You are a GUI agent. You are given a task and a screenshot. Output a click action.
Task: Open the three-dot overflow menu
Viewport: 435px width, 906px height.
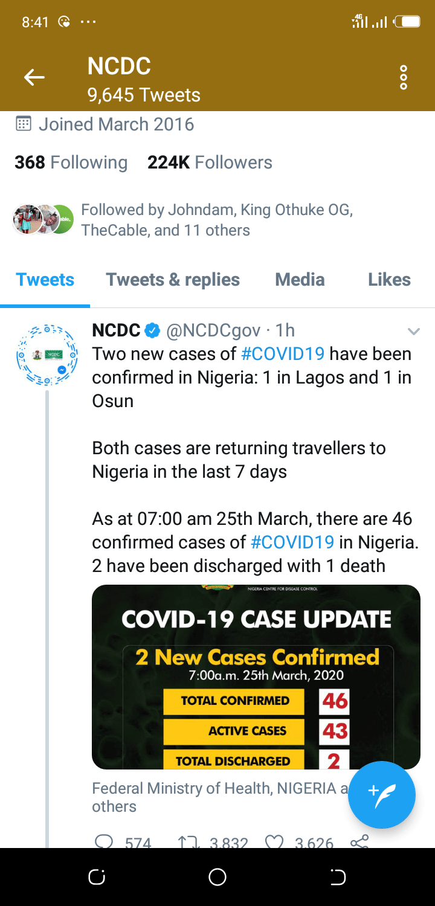pos(404,78)
